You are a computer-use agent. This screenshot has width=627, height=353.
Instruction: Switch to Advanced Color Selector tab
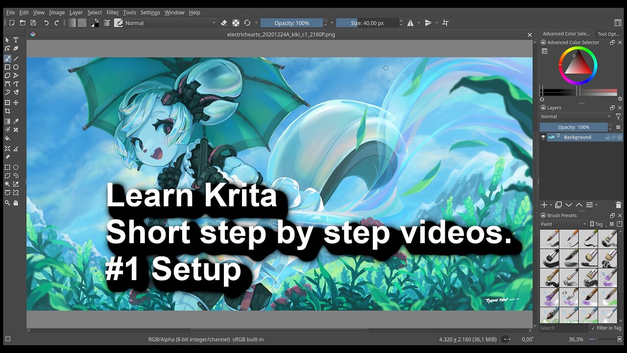click(566, 34)
